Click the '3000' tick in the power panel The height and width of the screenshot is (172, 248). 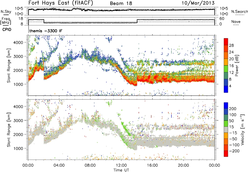18,57
